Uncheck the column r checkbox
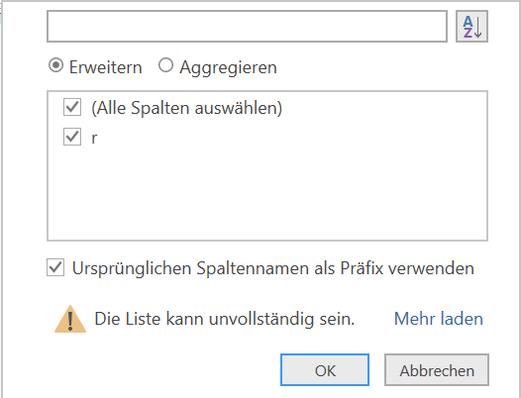Screen dimensions: 521x398 [72, 137]
